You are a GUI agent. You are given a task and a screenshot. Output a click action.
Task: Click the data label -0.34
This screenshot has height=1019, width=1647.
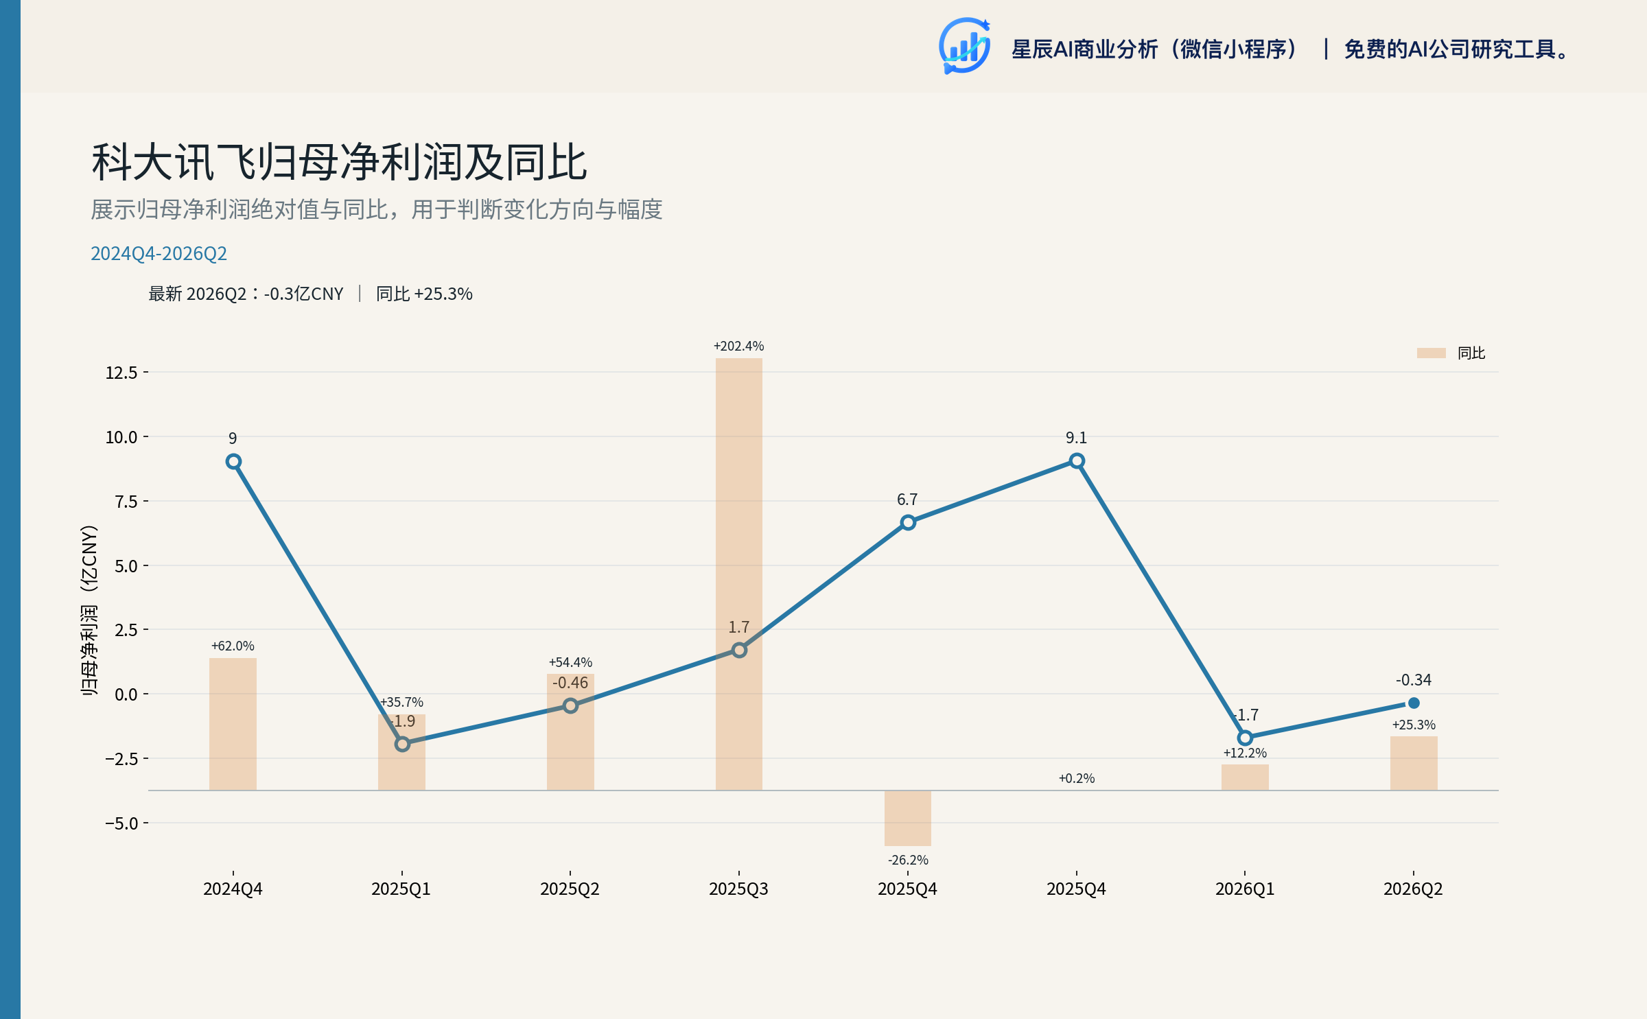pyautogui.click(x=1414, y=680)
